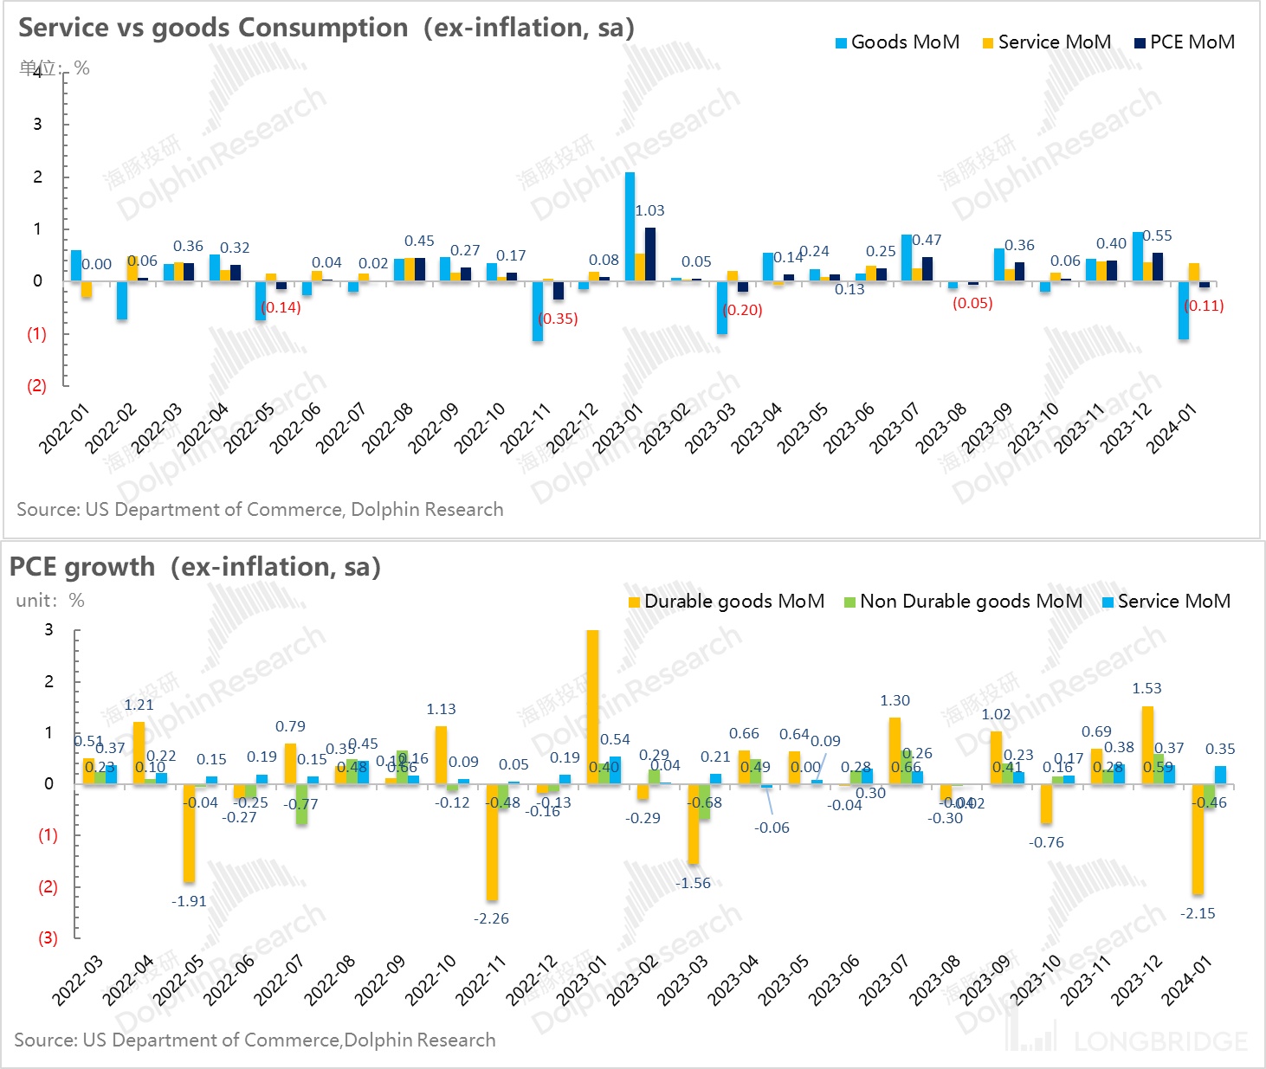
Task: Click the orange Durable goods MoM legend swatch
Action: [635, 602]
